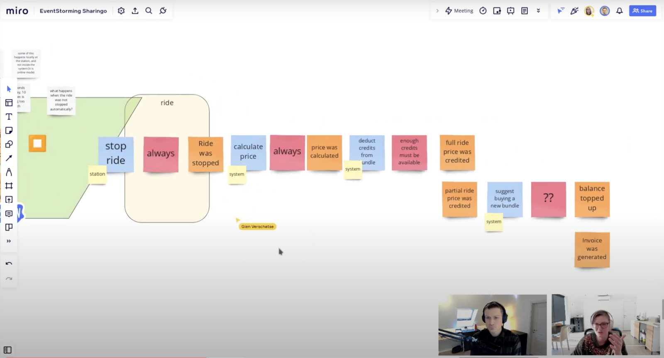This screenshot has height=358, width=664.
Task: Open the Comment tool
Action: 9,213
